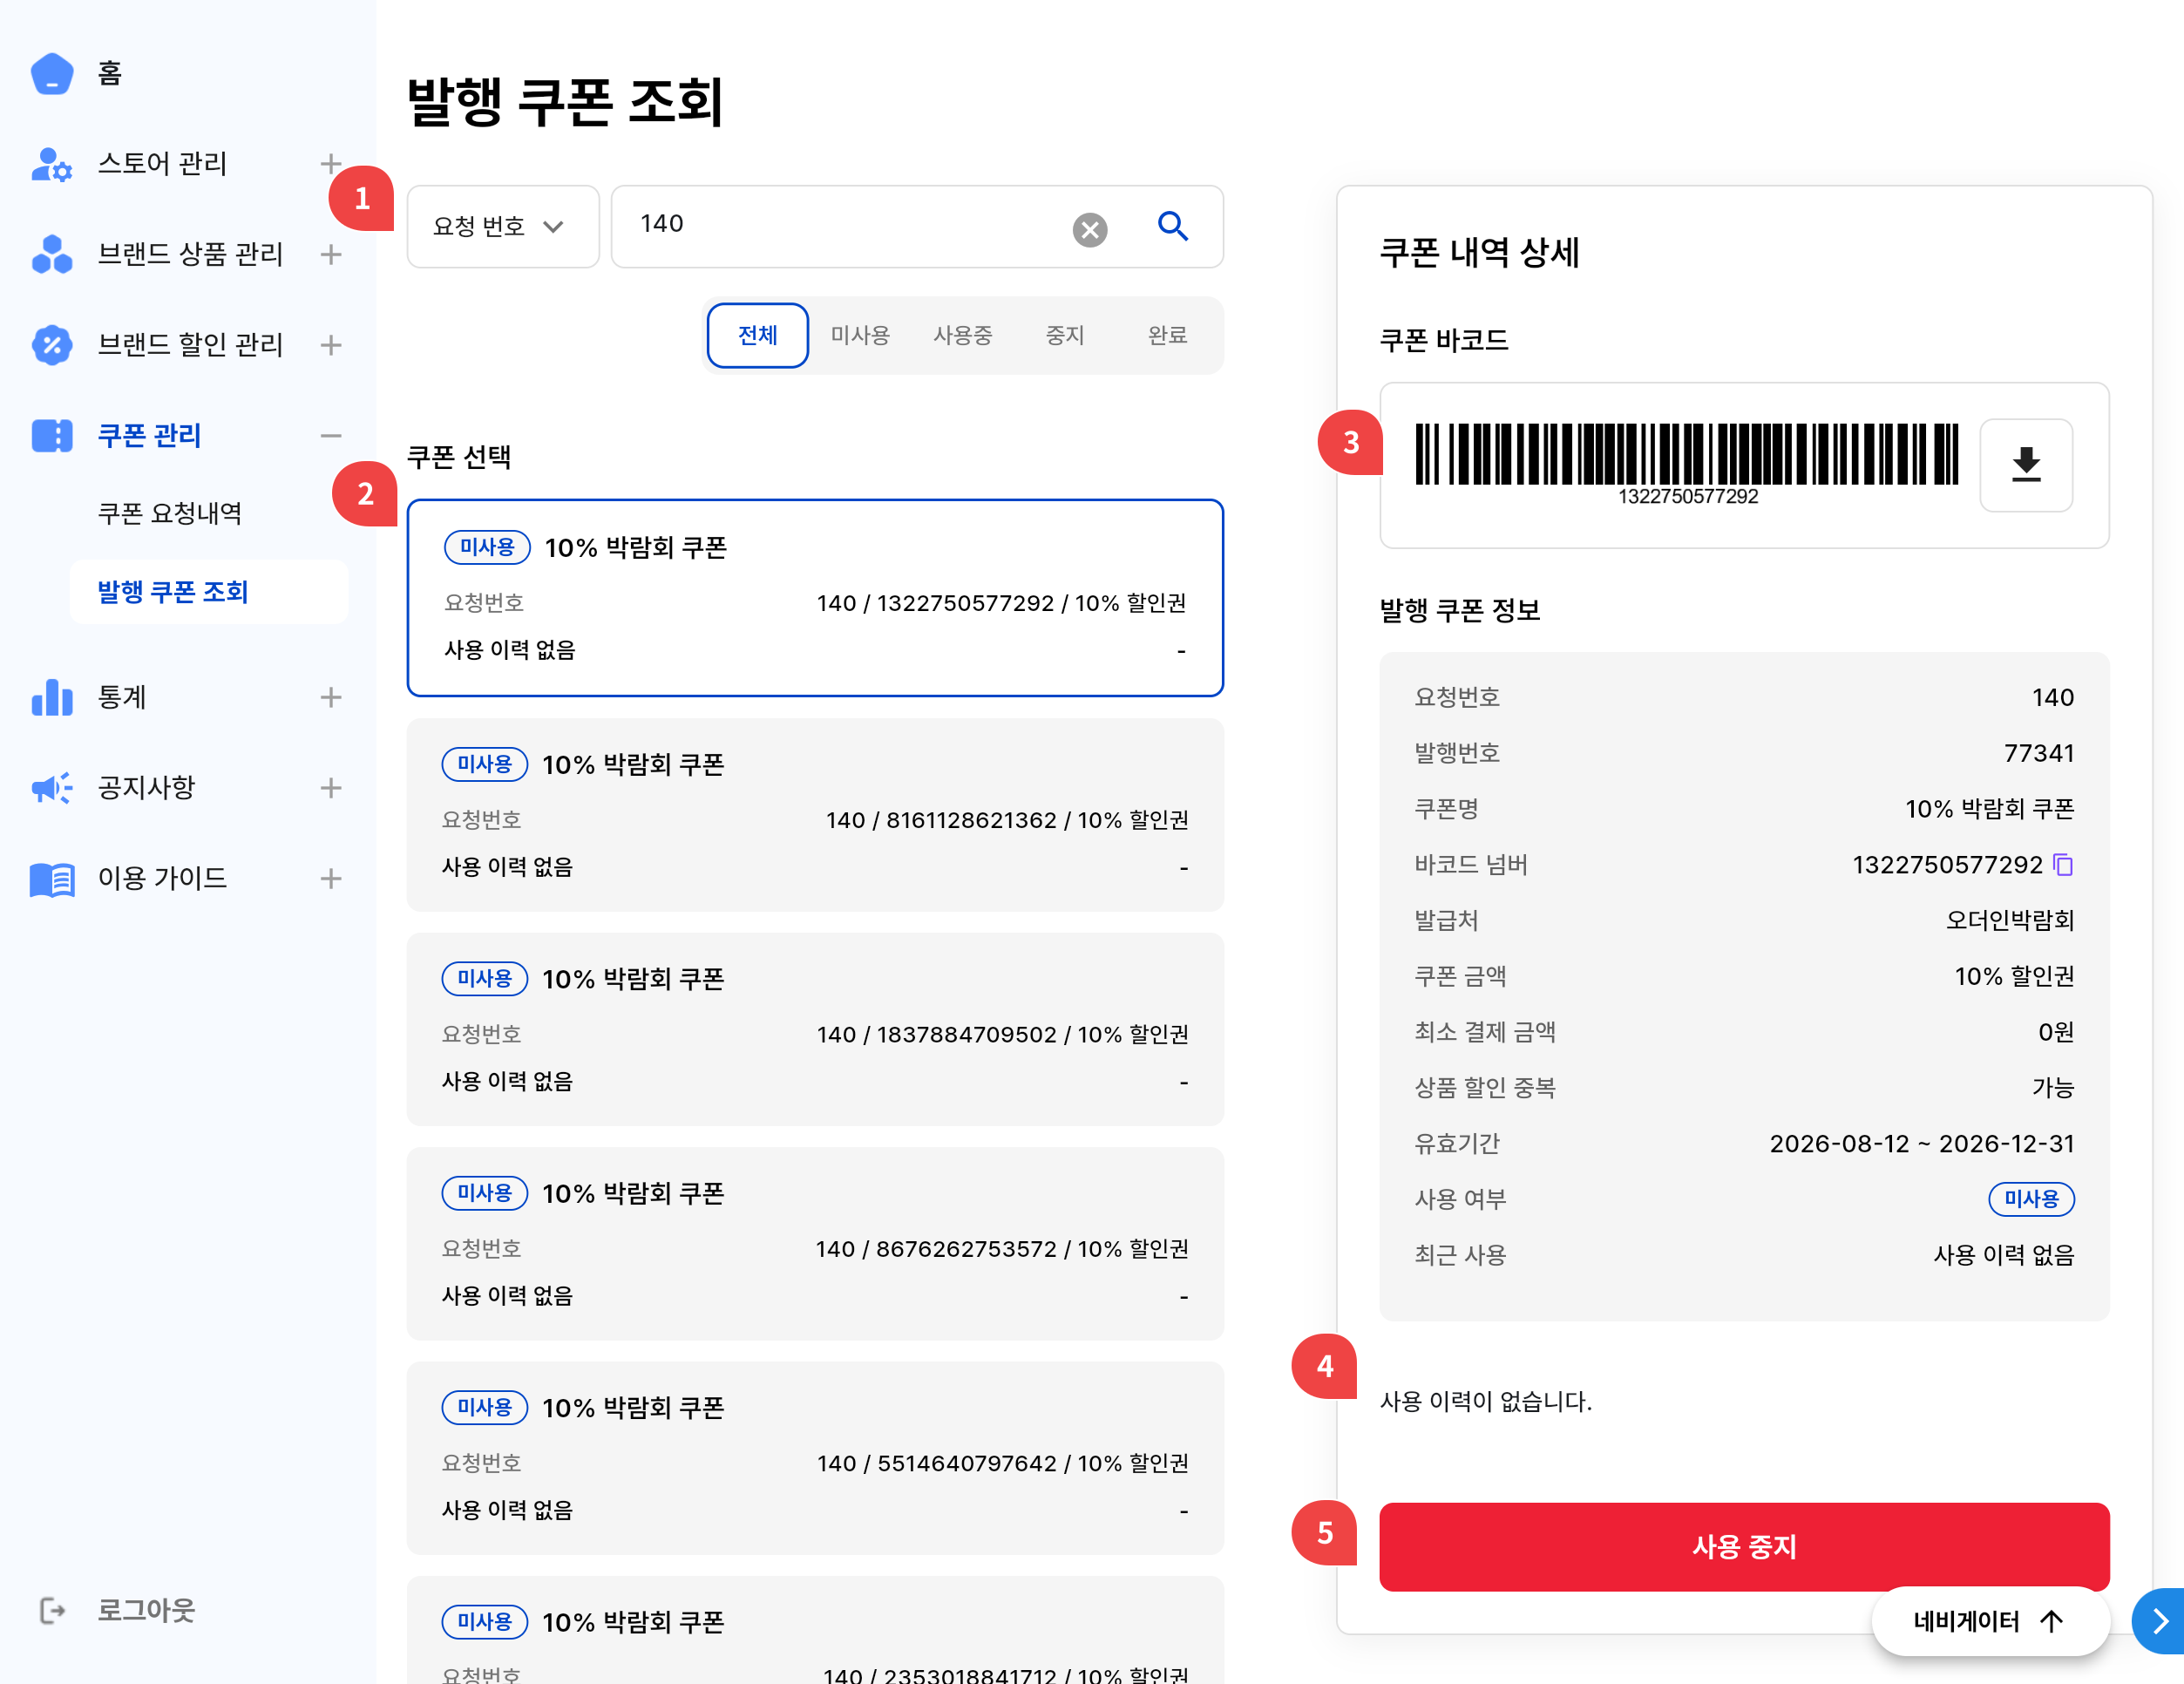Select the 전체 filter tab

(x=758, y=335)
